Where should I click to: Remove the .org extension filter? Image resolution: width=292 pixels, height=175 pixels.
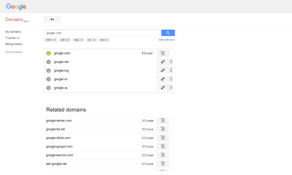coord(82,40)
